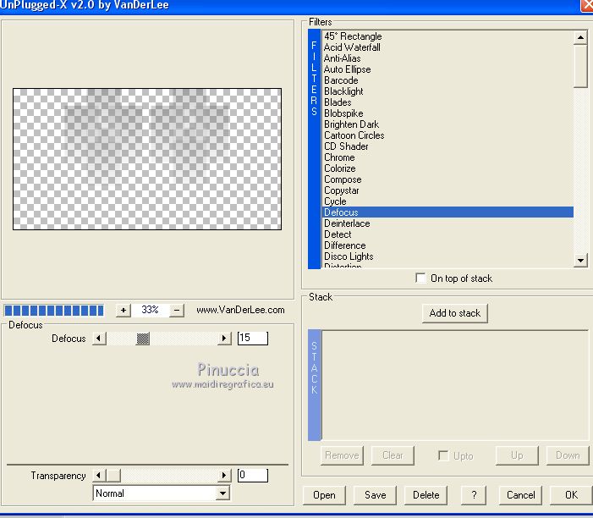The height and width of the screenshot is (518, 593).
Task: Click the preview image thumbnail
Action: [147, 159]
